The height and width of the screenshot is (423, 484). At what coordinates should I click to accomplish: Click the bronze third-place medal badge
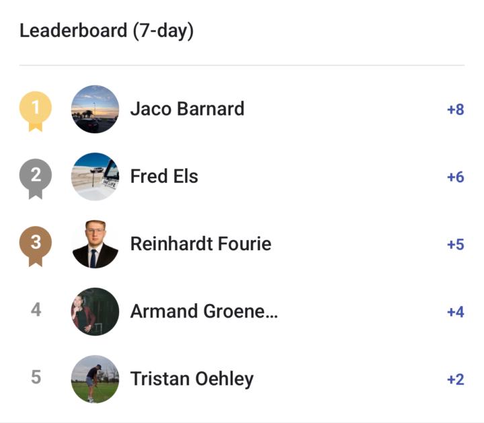[36, 244]
